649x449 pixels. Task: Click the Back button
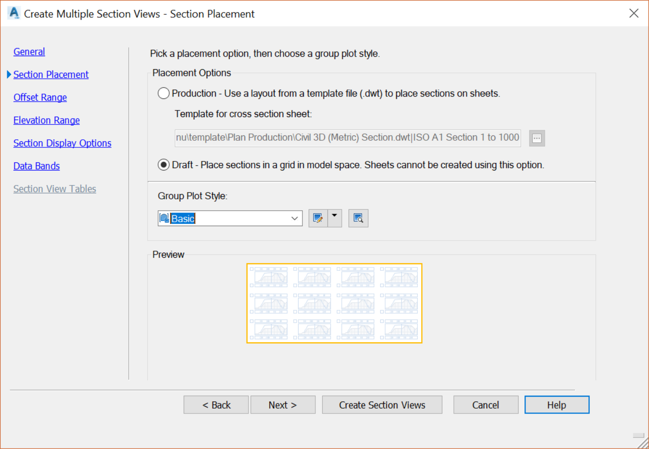[x=216, y=405]
